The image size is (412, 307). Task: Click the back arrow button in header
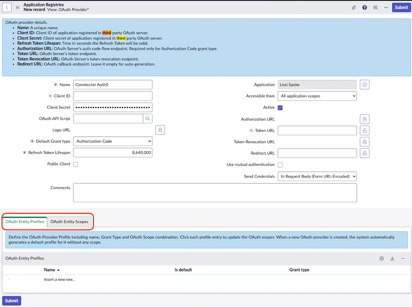click(x=7, y=7)
